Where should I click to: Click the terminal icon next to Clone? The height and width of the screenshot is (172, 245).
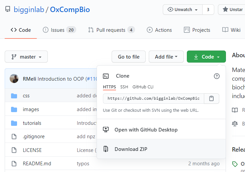pyautogui.click(x=106, y=76)
